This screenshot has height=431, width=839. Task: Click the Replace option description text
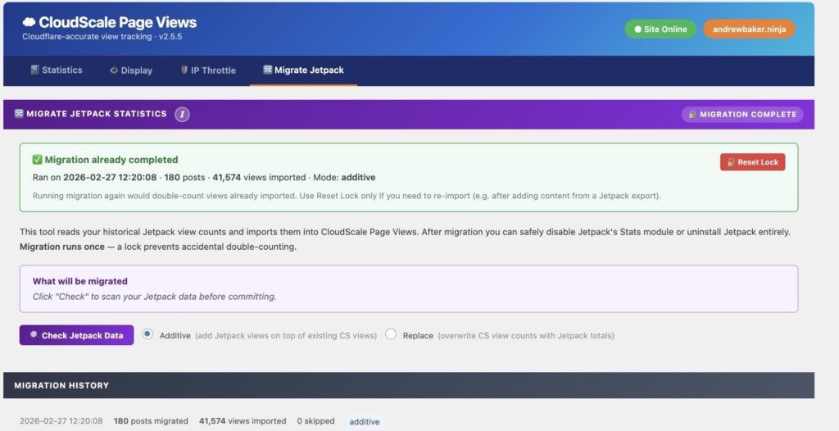tap(526, 336)
